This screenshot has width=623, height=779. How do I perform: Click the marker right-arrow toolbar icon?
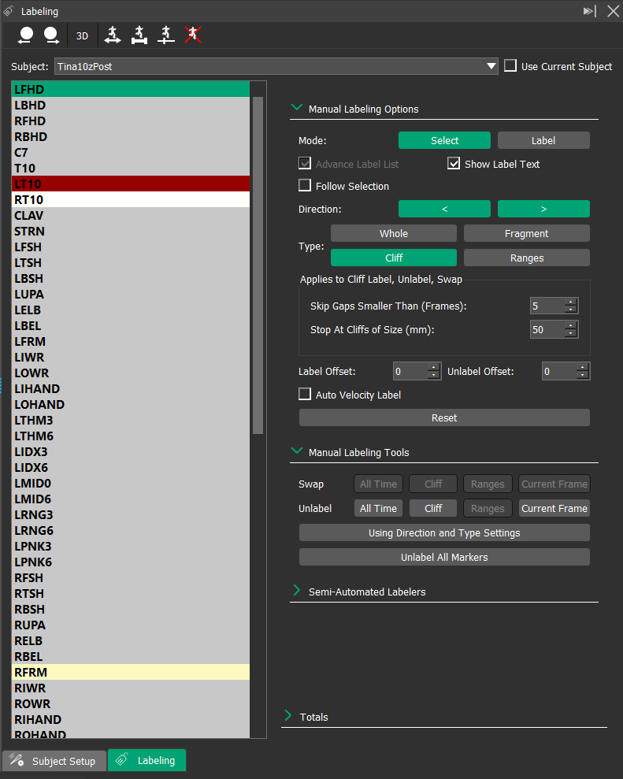pyautogui.click(x=51, y=35)
